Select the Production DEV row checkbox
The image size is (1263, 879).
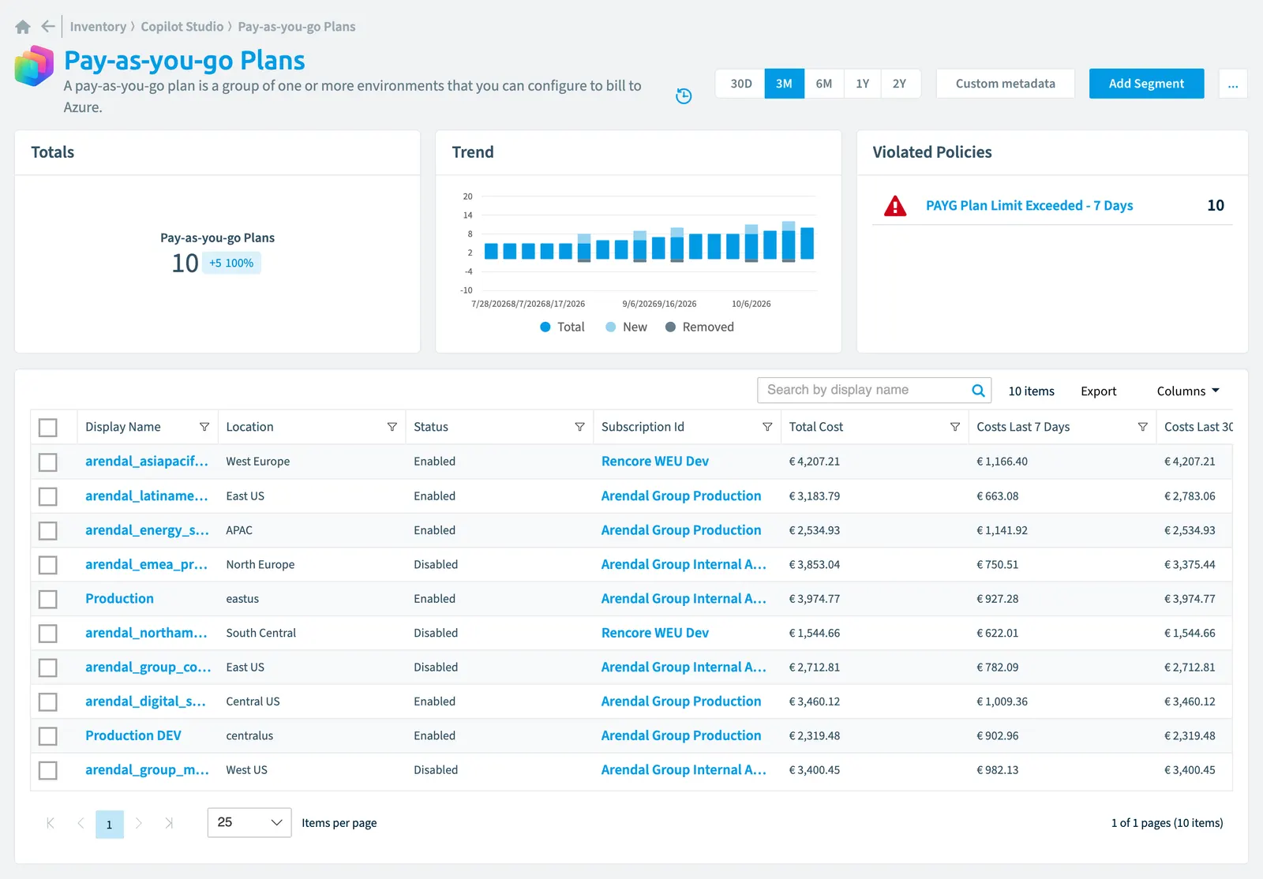coord(48,736)
